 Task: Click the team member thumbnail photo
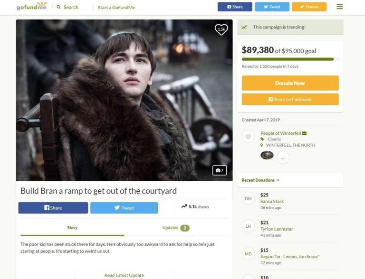(x=267, y=155)
